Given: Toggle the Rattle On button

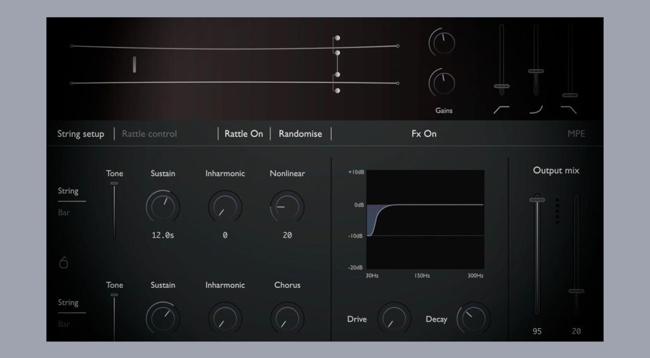Looking at the screenshot, I should coord(244,134).
